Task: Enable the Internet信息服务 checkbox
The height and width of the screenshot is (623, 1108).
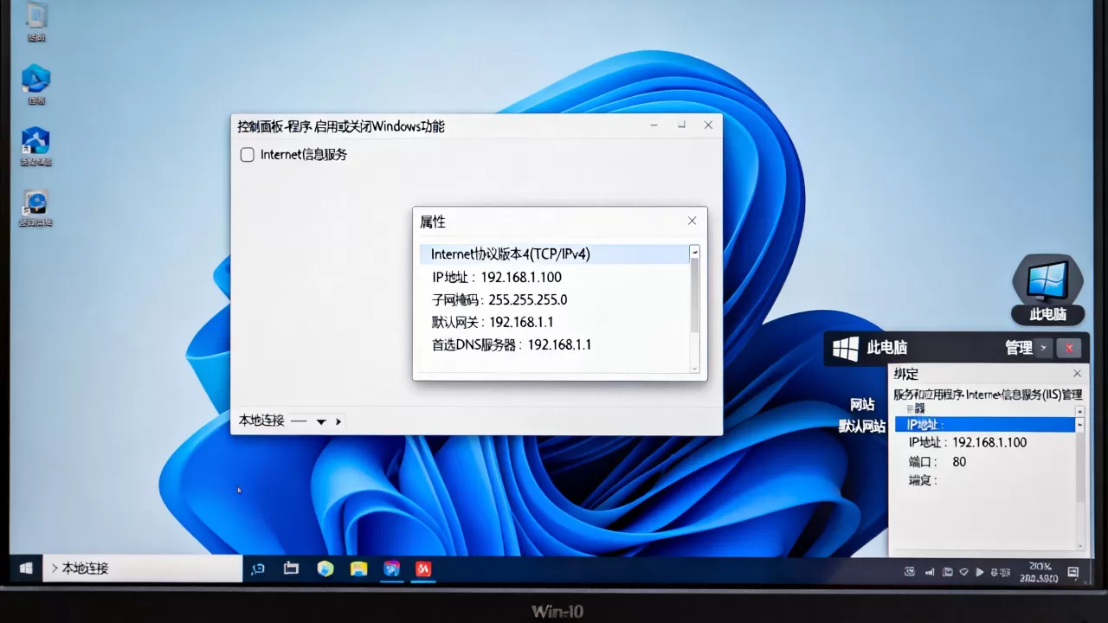Action: pyautogui.click(x=247, y=155)
